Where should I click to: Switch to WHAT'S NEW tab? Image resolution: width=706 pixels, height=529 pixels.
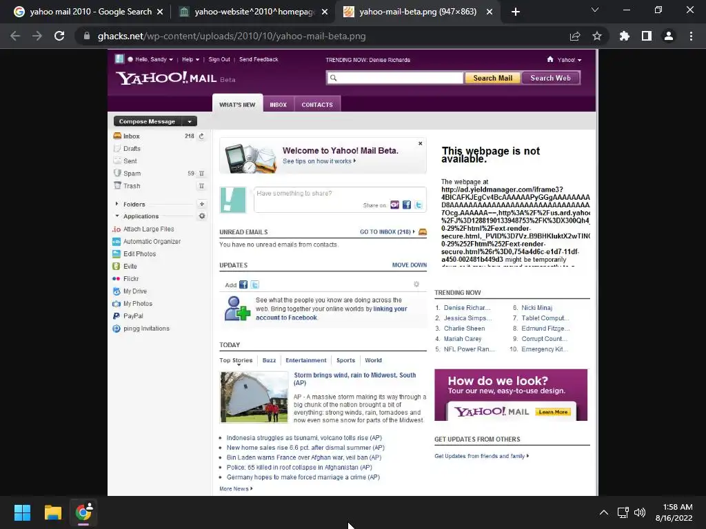click(x=237, y=104)
